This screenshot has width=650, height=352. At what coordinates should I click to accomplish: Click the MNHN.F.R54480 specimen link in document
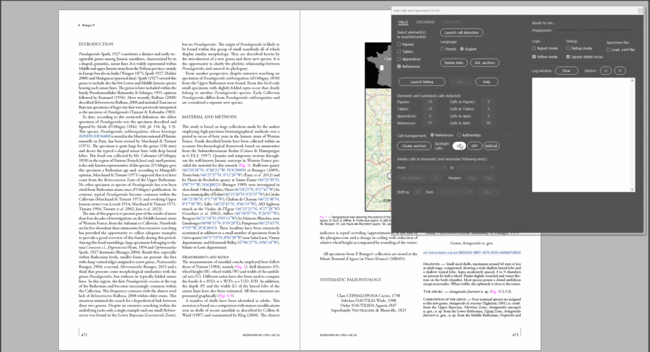(95, 136)
